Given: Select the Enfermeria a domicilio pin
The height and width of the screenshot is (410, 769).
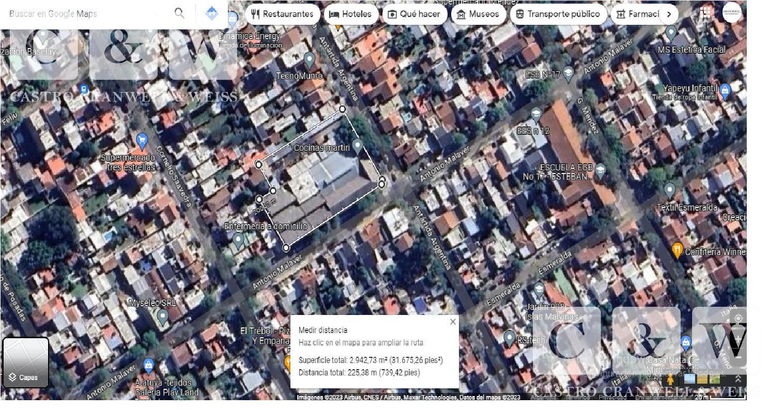Looking at the screenshot, I should point(238,241).
